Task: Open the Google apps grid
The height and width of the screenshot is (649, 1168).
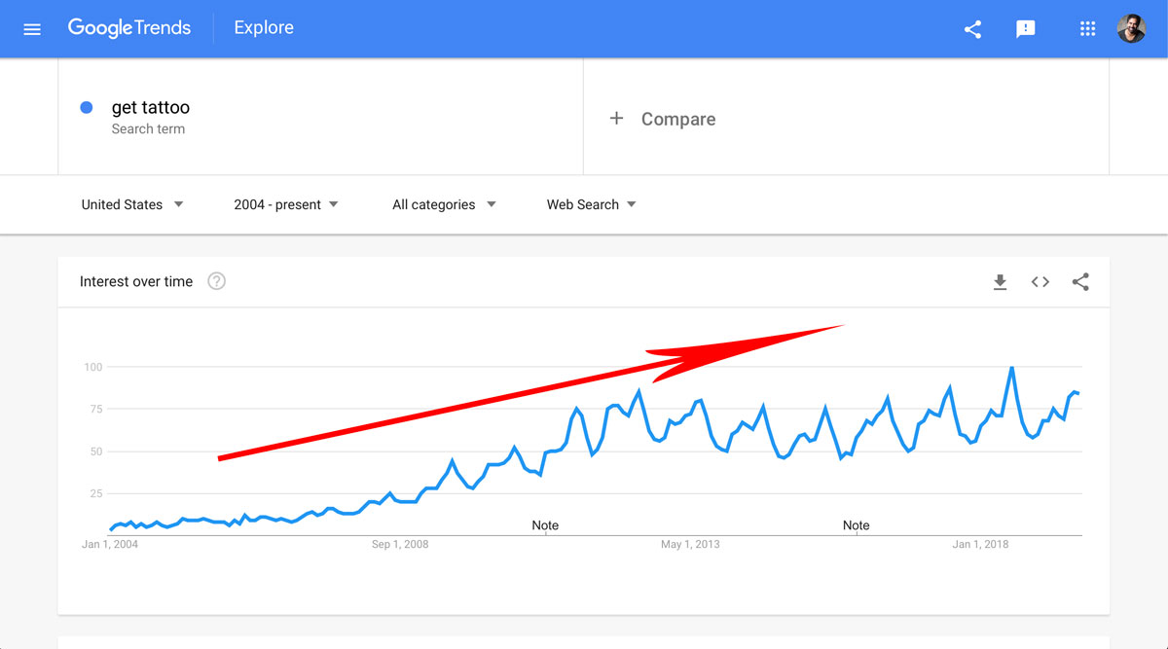Action: (x=1088, y=29)
